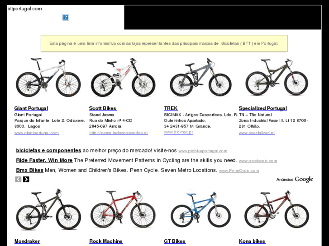The width and height of the screenshot is (329, 246).
Task: Go to previous ads with left arrow
Action: (x=18, y=179)
